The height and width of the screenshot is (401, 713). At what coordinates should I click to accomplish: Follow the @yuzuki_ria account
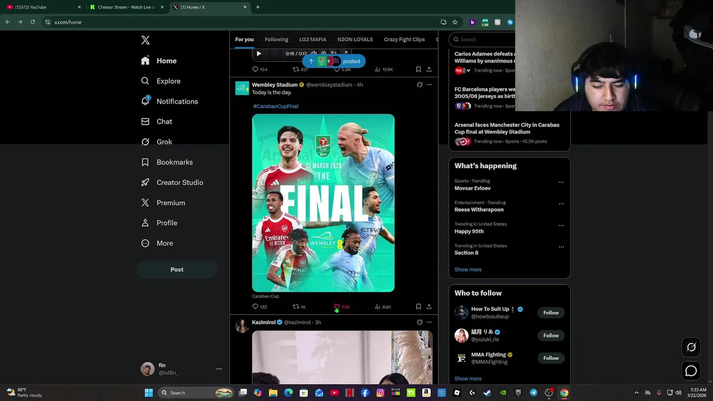coord(551,336)
